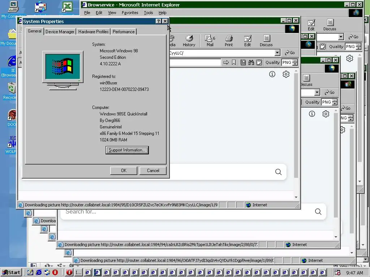Viewport: 370px width, 277px height.
Task: Open the Help menu
Action: coord(162,13)
